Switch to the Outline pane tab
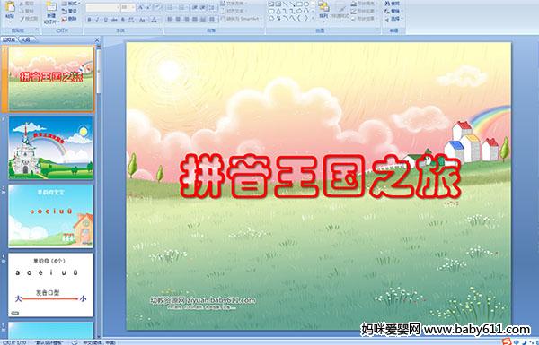The image size is (539, 345). coord(25,39)
